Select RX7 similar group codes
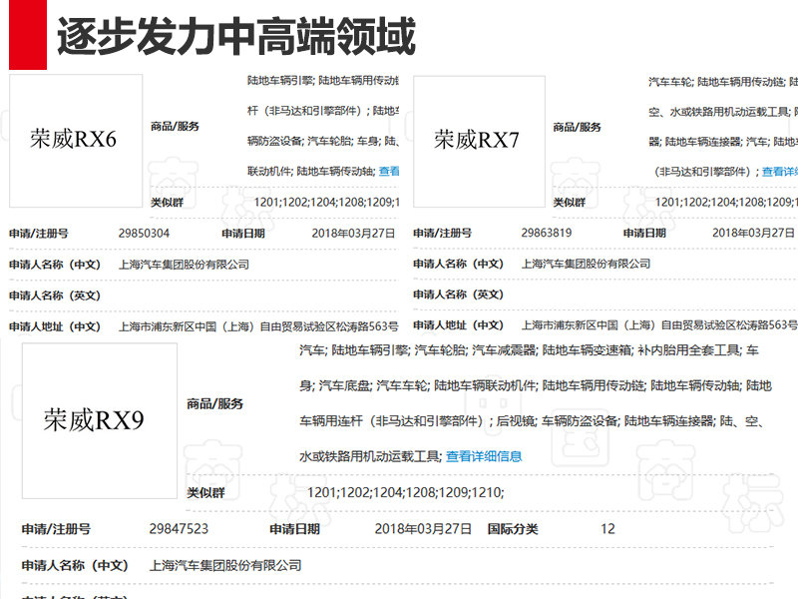798x599 pixels. [726, 203]
